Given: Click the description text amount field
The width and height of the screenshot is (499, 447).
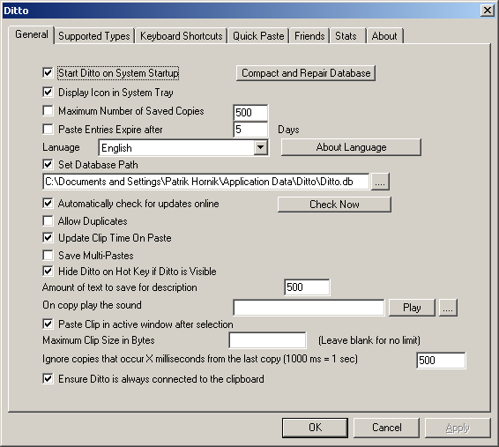Looking at the screenshot, I should point(307,287).
